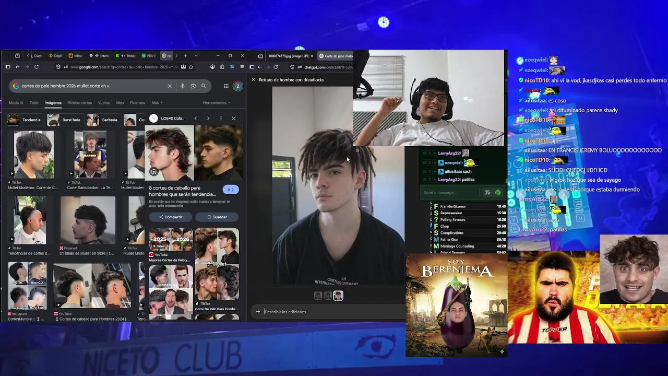The height and width of the screenshot is (376, 668).
Task: Filter images by Barbería chip
Action: (103, 120)
